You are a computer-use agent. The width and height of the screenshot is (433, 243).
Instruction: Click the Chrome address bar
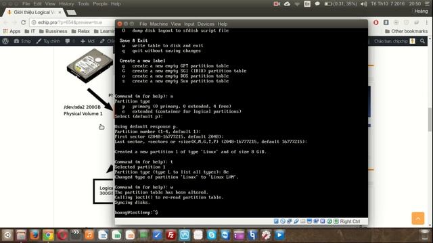(72, 22)
